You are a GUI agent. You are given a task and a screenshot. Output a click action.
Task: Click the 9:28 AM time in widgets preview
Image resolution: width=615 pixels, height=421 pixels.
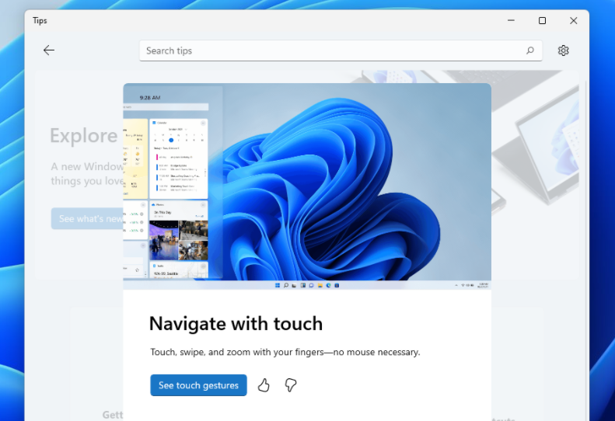[150, 98]
